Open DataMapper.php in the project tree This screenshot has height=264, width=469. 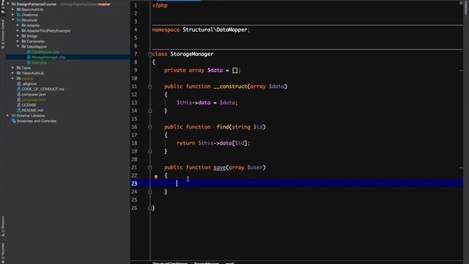(x=45, y=52)
